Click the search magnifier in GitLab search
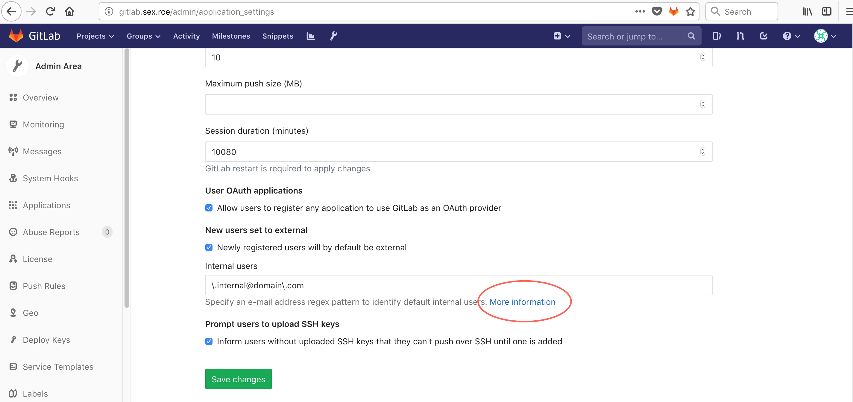Viewport: 853px width, 402px height. (691, 36)
